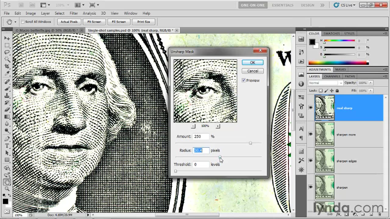This screenshot has height=219, width=390.
Task: Toggle the Preview checkbox in Unsharp Mask
Action: point(244,80)
